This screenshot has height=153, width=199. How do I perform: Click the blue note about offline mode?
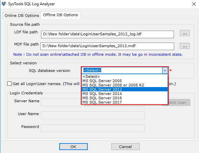(x=98, y=54)
